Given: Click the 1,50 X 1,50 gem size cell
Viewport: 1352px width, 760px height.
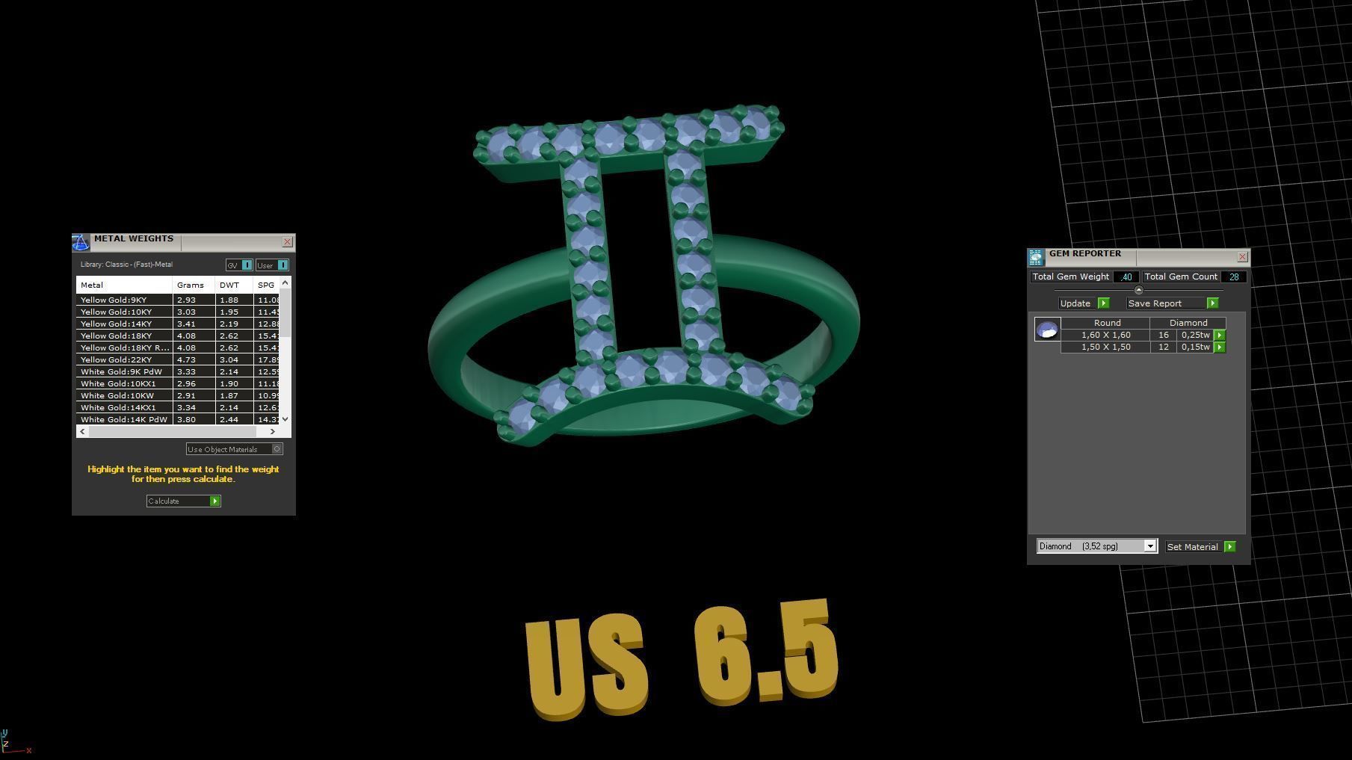Looking at the screenshot, I should 1105,347.
